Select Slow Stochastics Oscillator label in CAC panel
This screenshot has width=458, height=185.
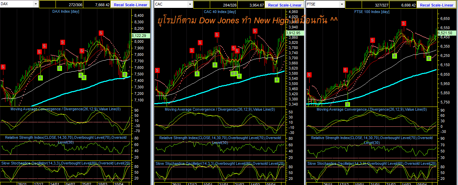point(219,163)
